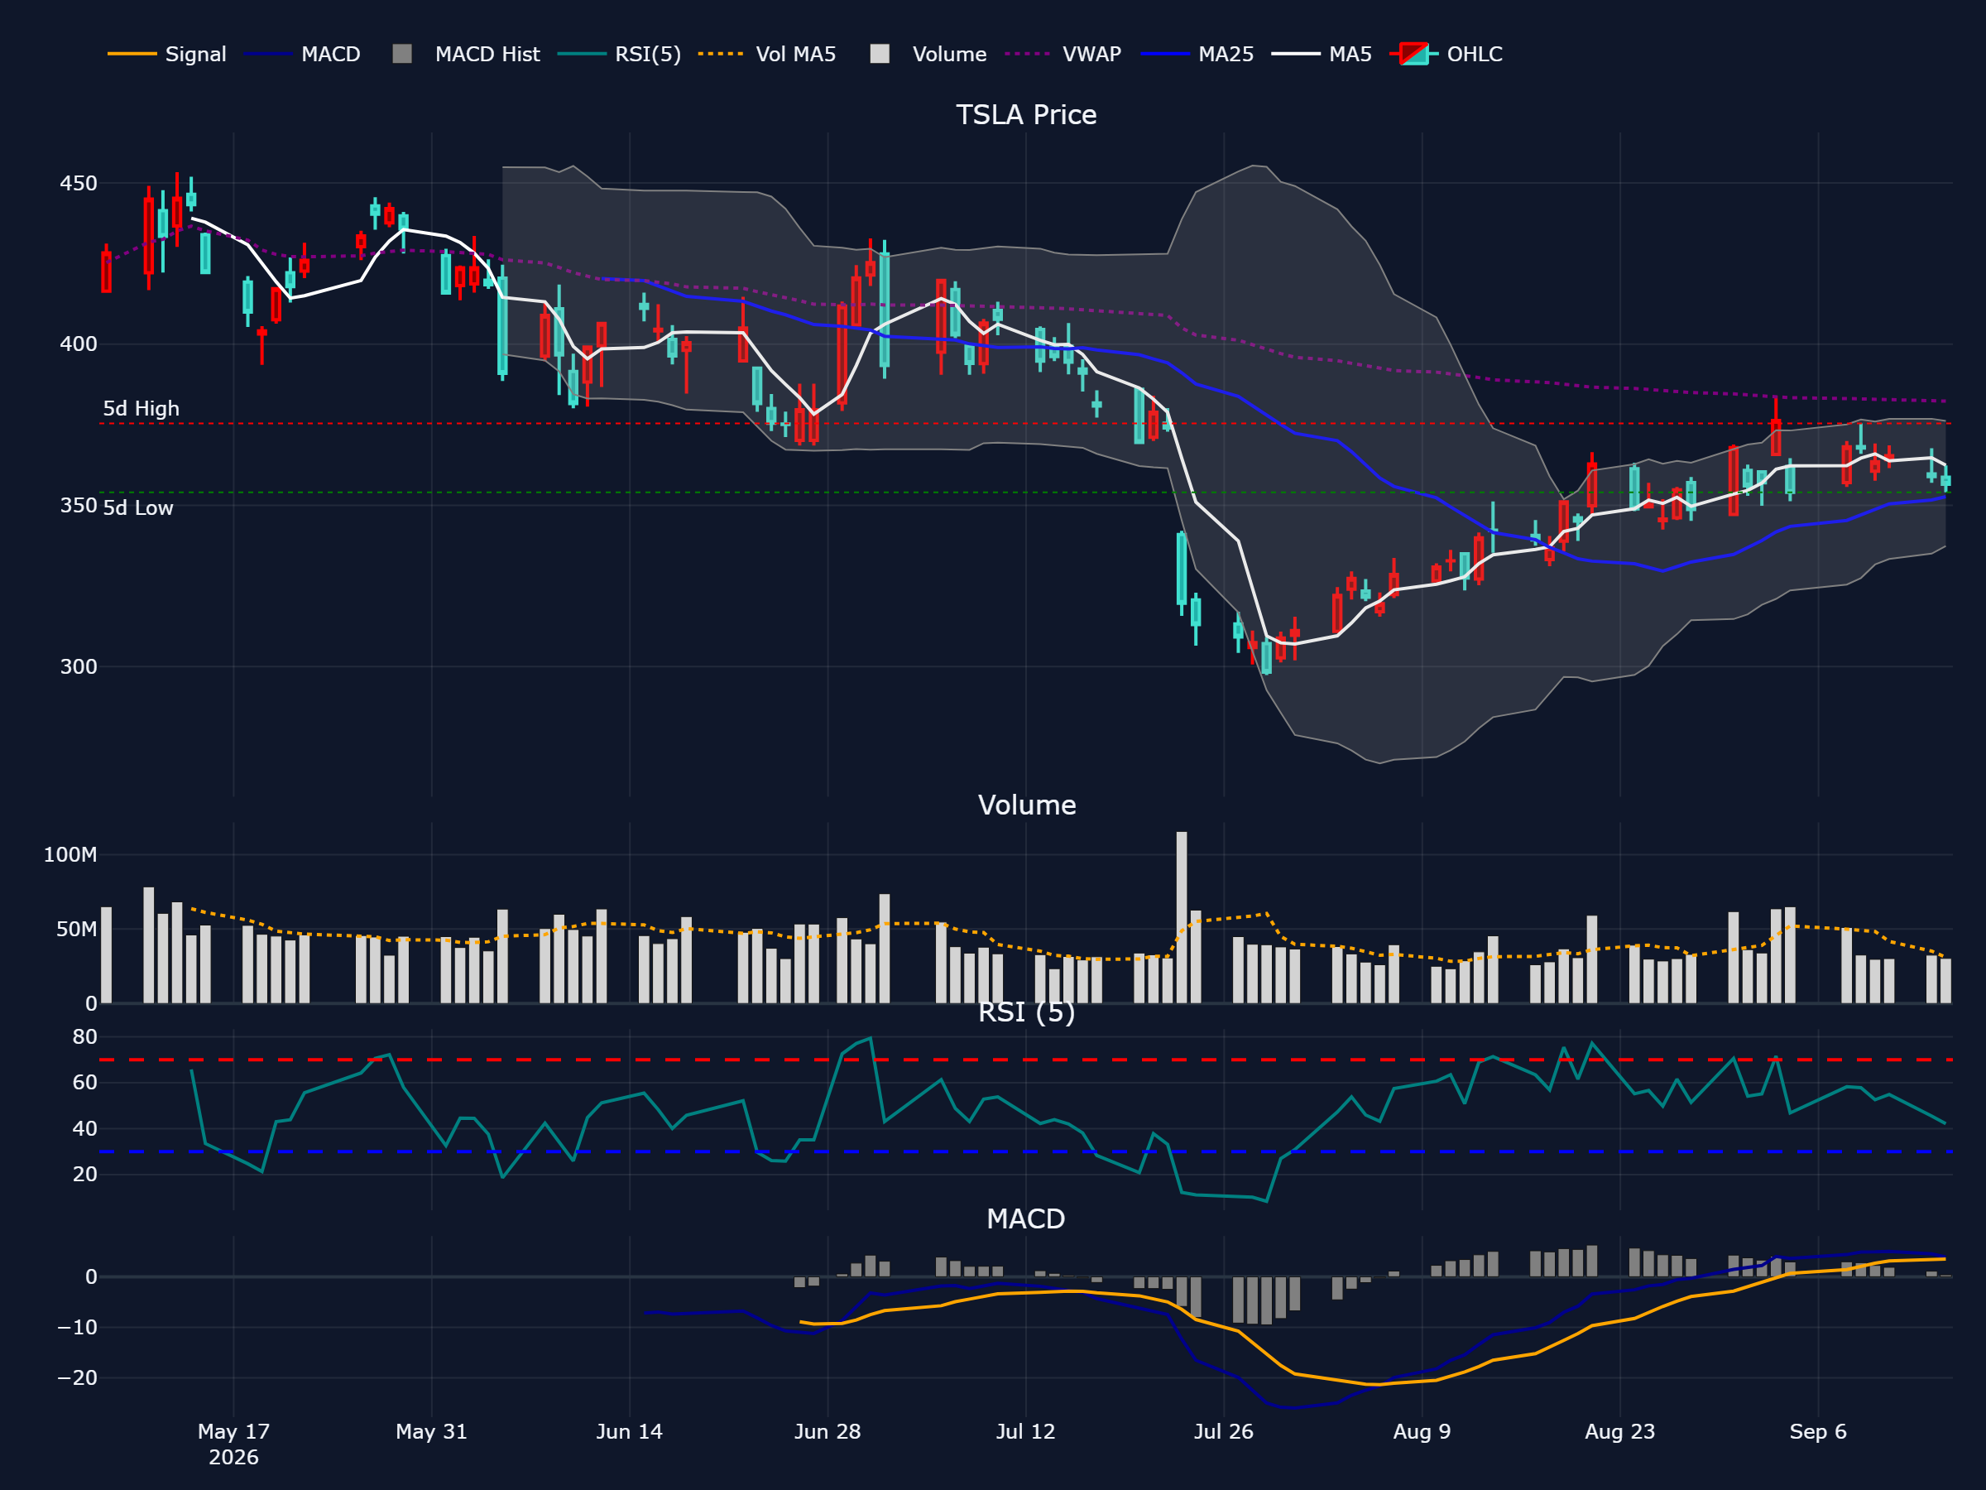1986x1490 pixels.
Task: Click the Aug 23 axis label
Action: point(1619,1431)
